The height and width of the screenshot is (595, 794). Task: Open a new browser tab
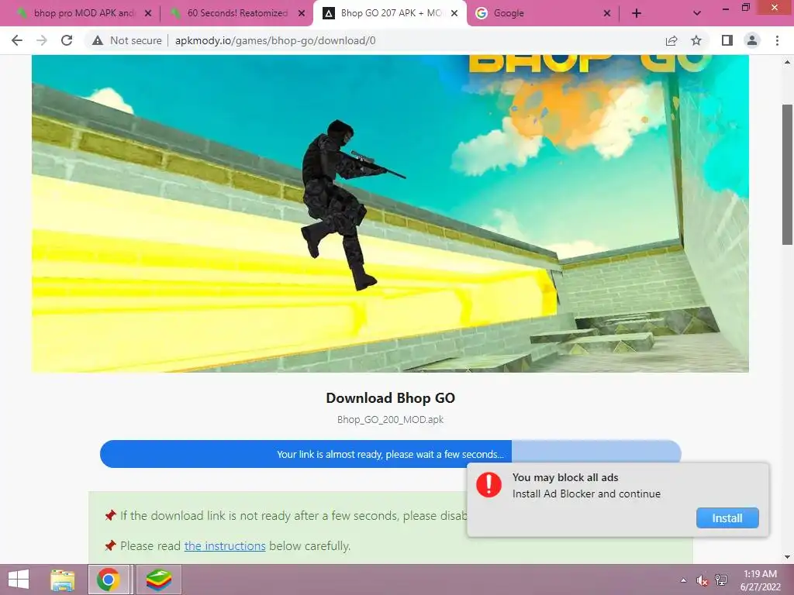pyautogui.click(x=637, y=14)
